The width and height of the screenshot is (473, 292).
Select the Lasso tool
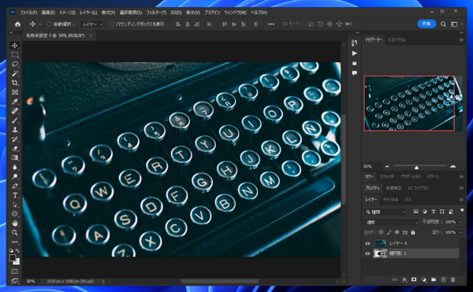tap(14, 64)
